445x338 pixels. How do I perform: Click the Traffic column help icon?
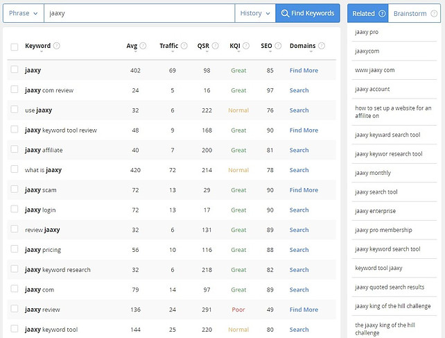click(x=184, y=46)
